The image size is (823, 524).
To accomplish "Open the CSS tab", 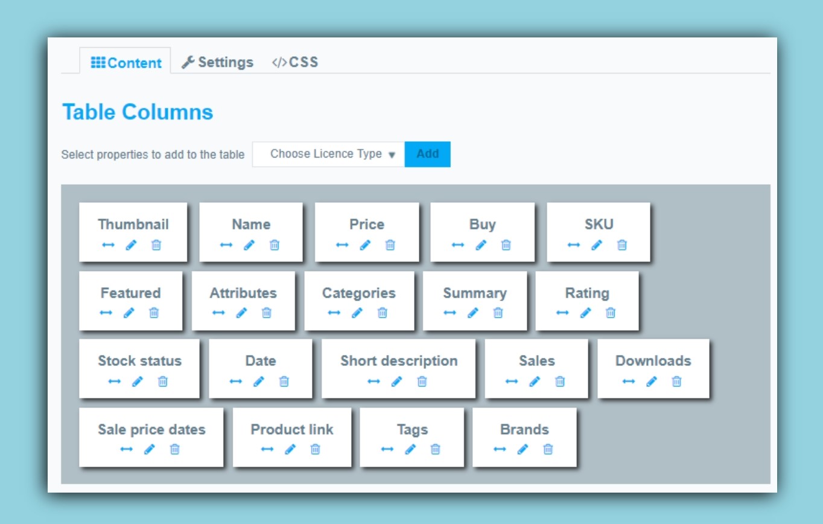I will tap(294, 62).
